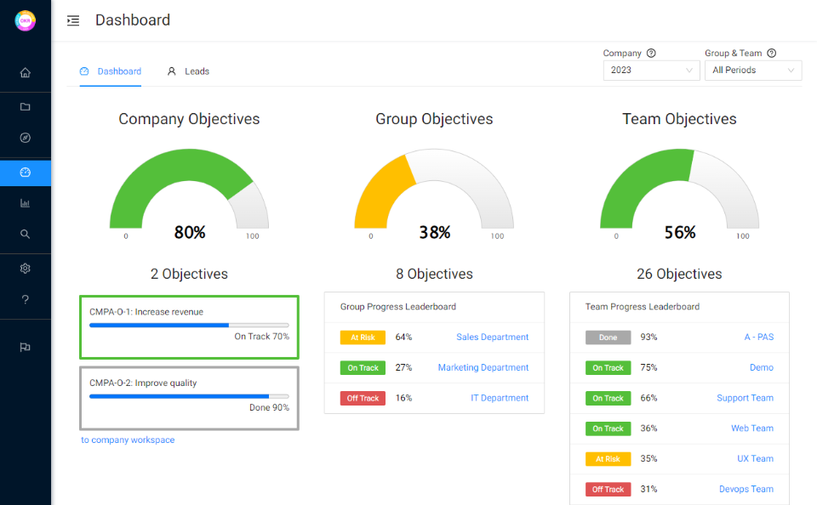Screen dimensions: 817x505
Task: Select the compass icon in the sidebar
Action: pos(25,138)
